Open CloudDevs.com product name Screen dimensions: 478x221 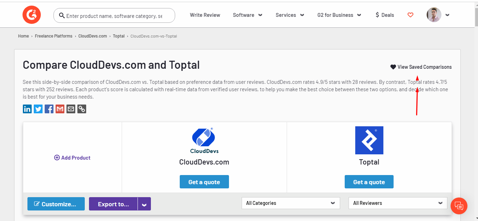click(204, 162)
